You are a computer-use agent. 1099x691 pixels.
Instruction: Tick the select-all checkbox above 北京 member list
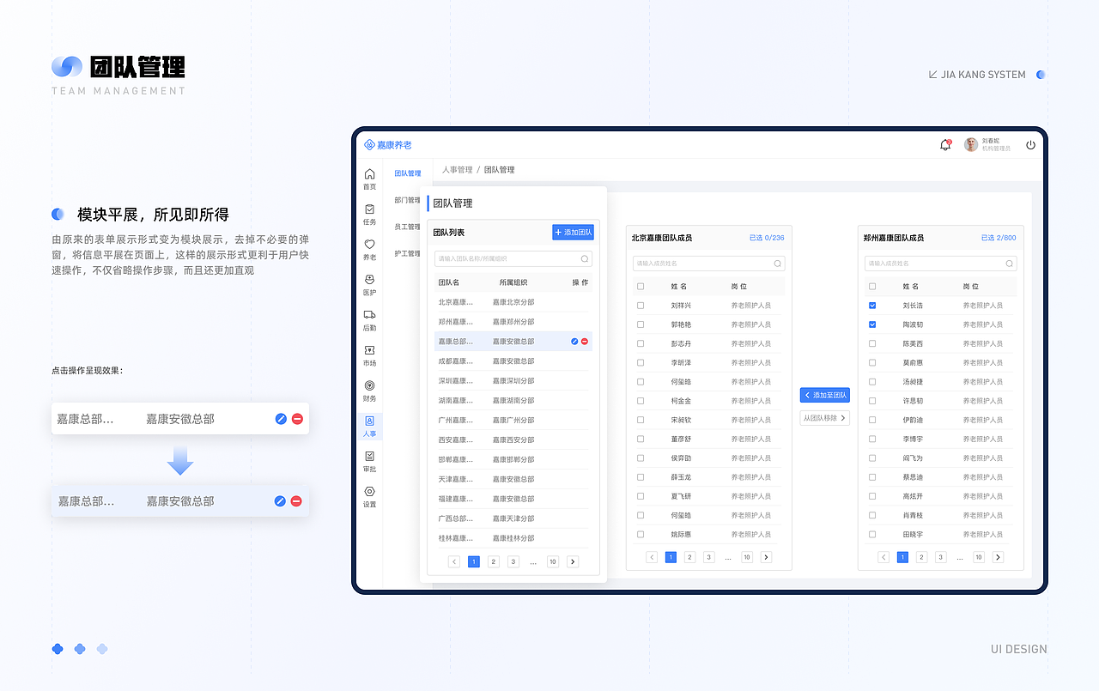(641, 285)
